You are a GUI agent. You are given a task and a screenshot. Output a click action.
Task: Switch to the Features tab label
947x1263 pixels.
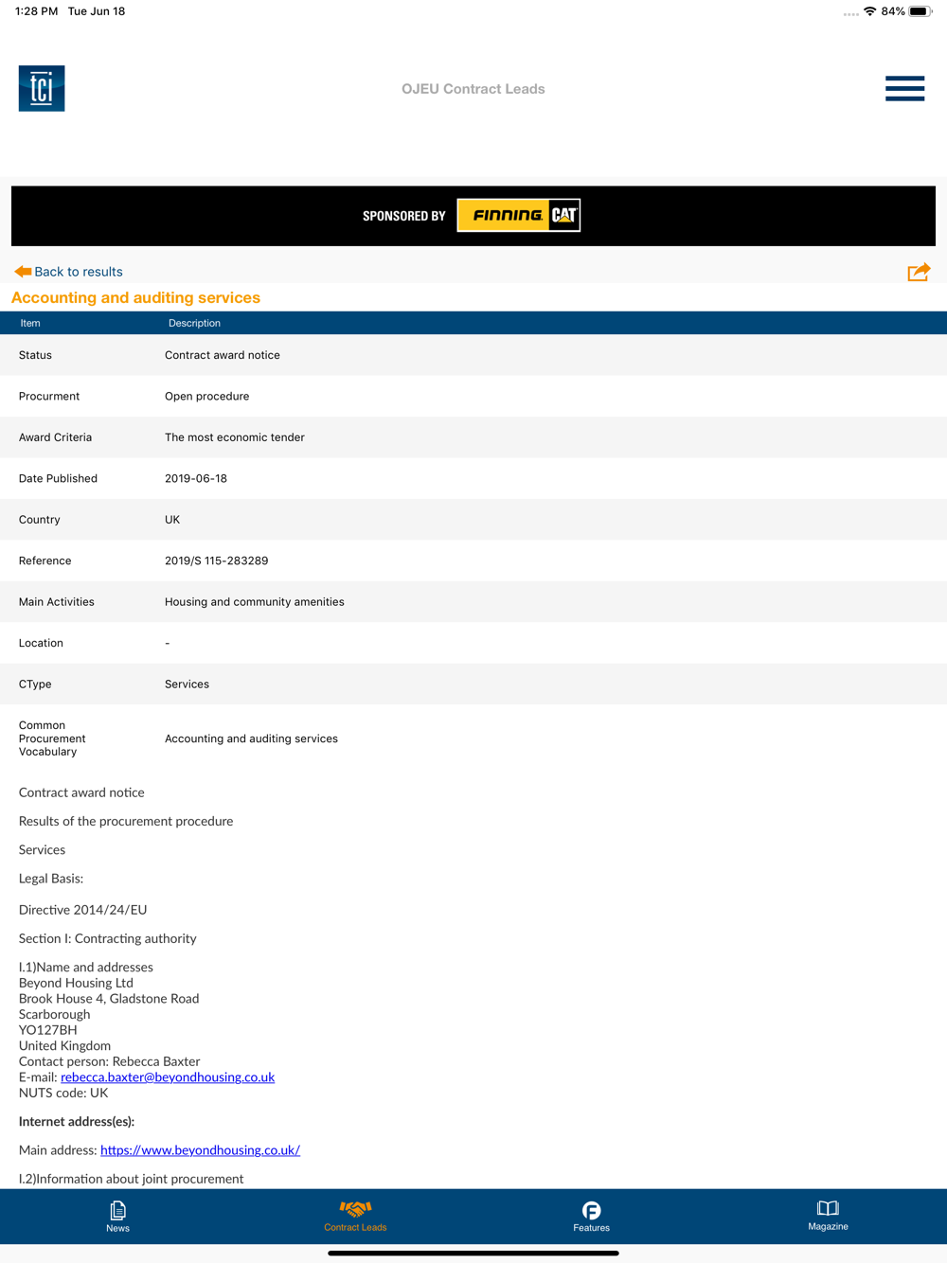coord(591,1228)
